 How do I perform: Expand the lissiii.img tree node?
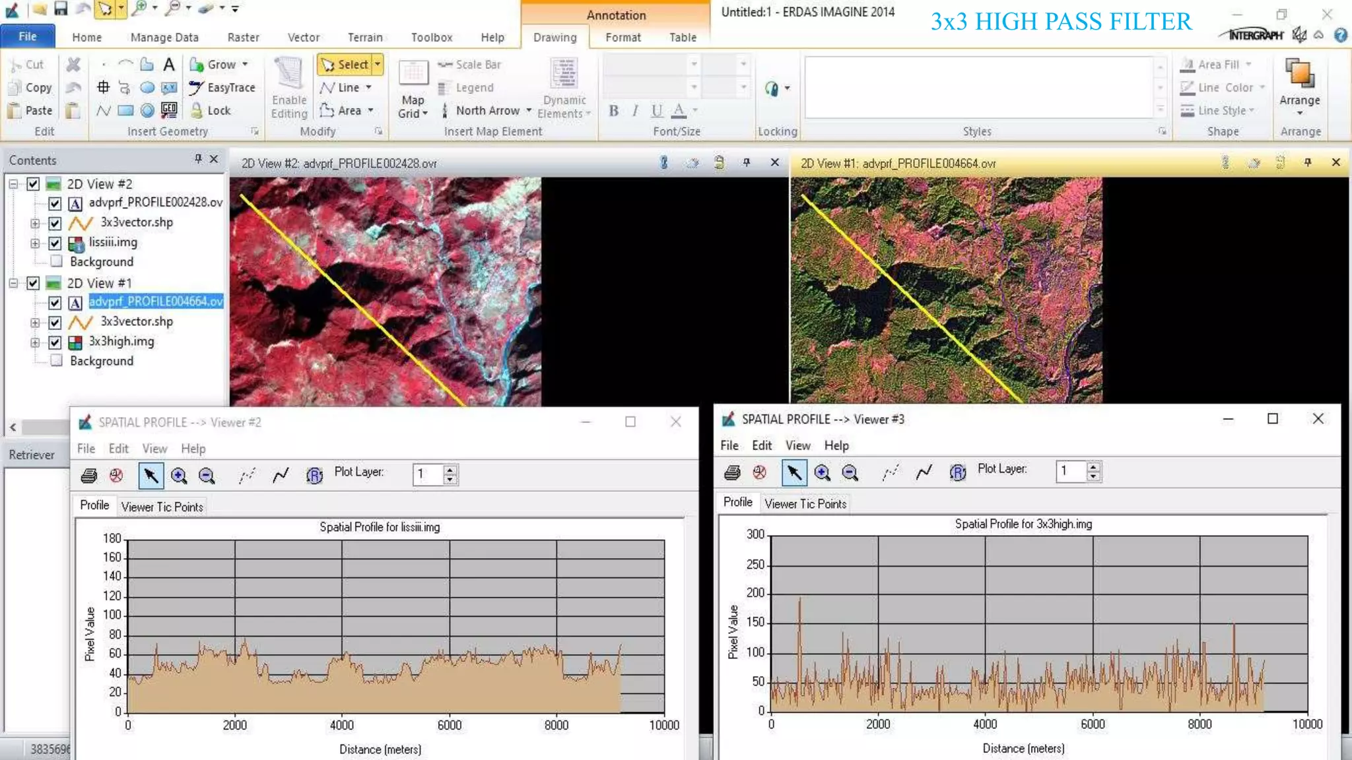click(35, 243)
